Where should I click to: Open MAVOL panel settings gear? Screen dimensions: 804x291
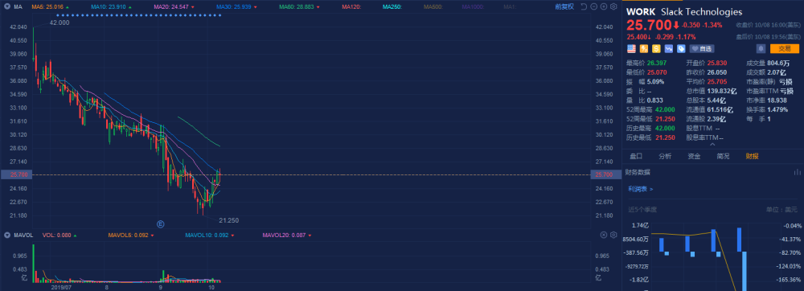(613, 235)
